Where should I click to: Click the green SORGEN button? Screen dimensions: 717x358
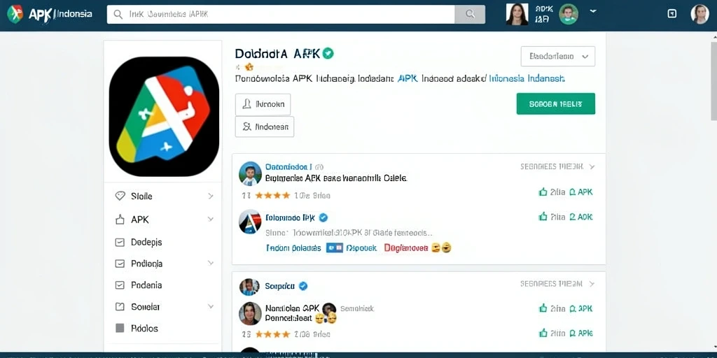tap(555, 103)
